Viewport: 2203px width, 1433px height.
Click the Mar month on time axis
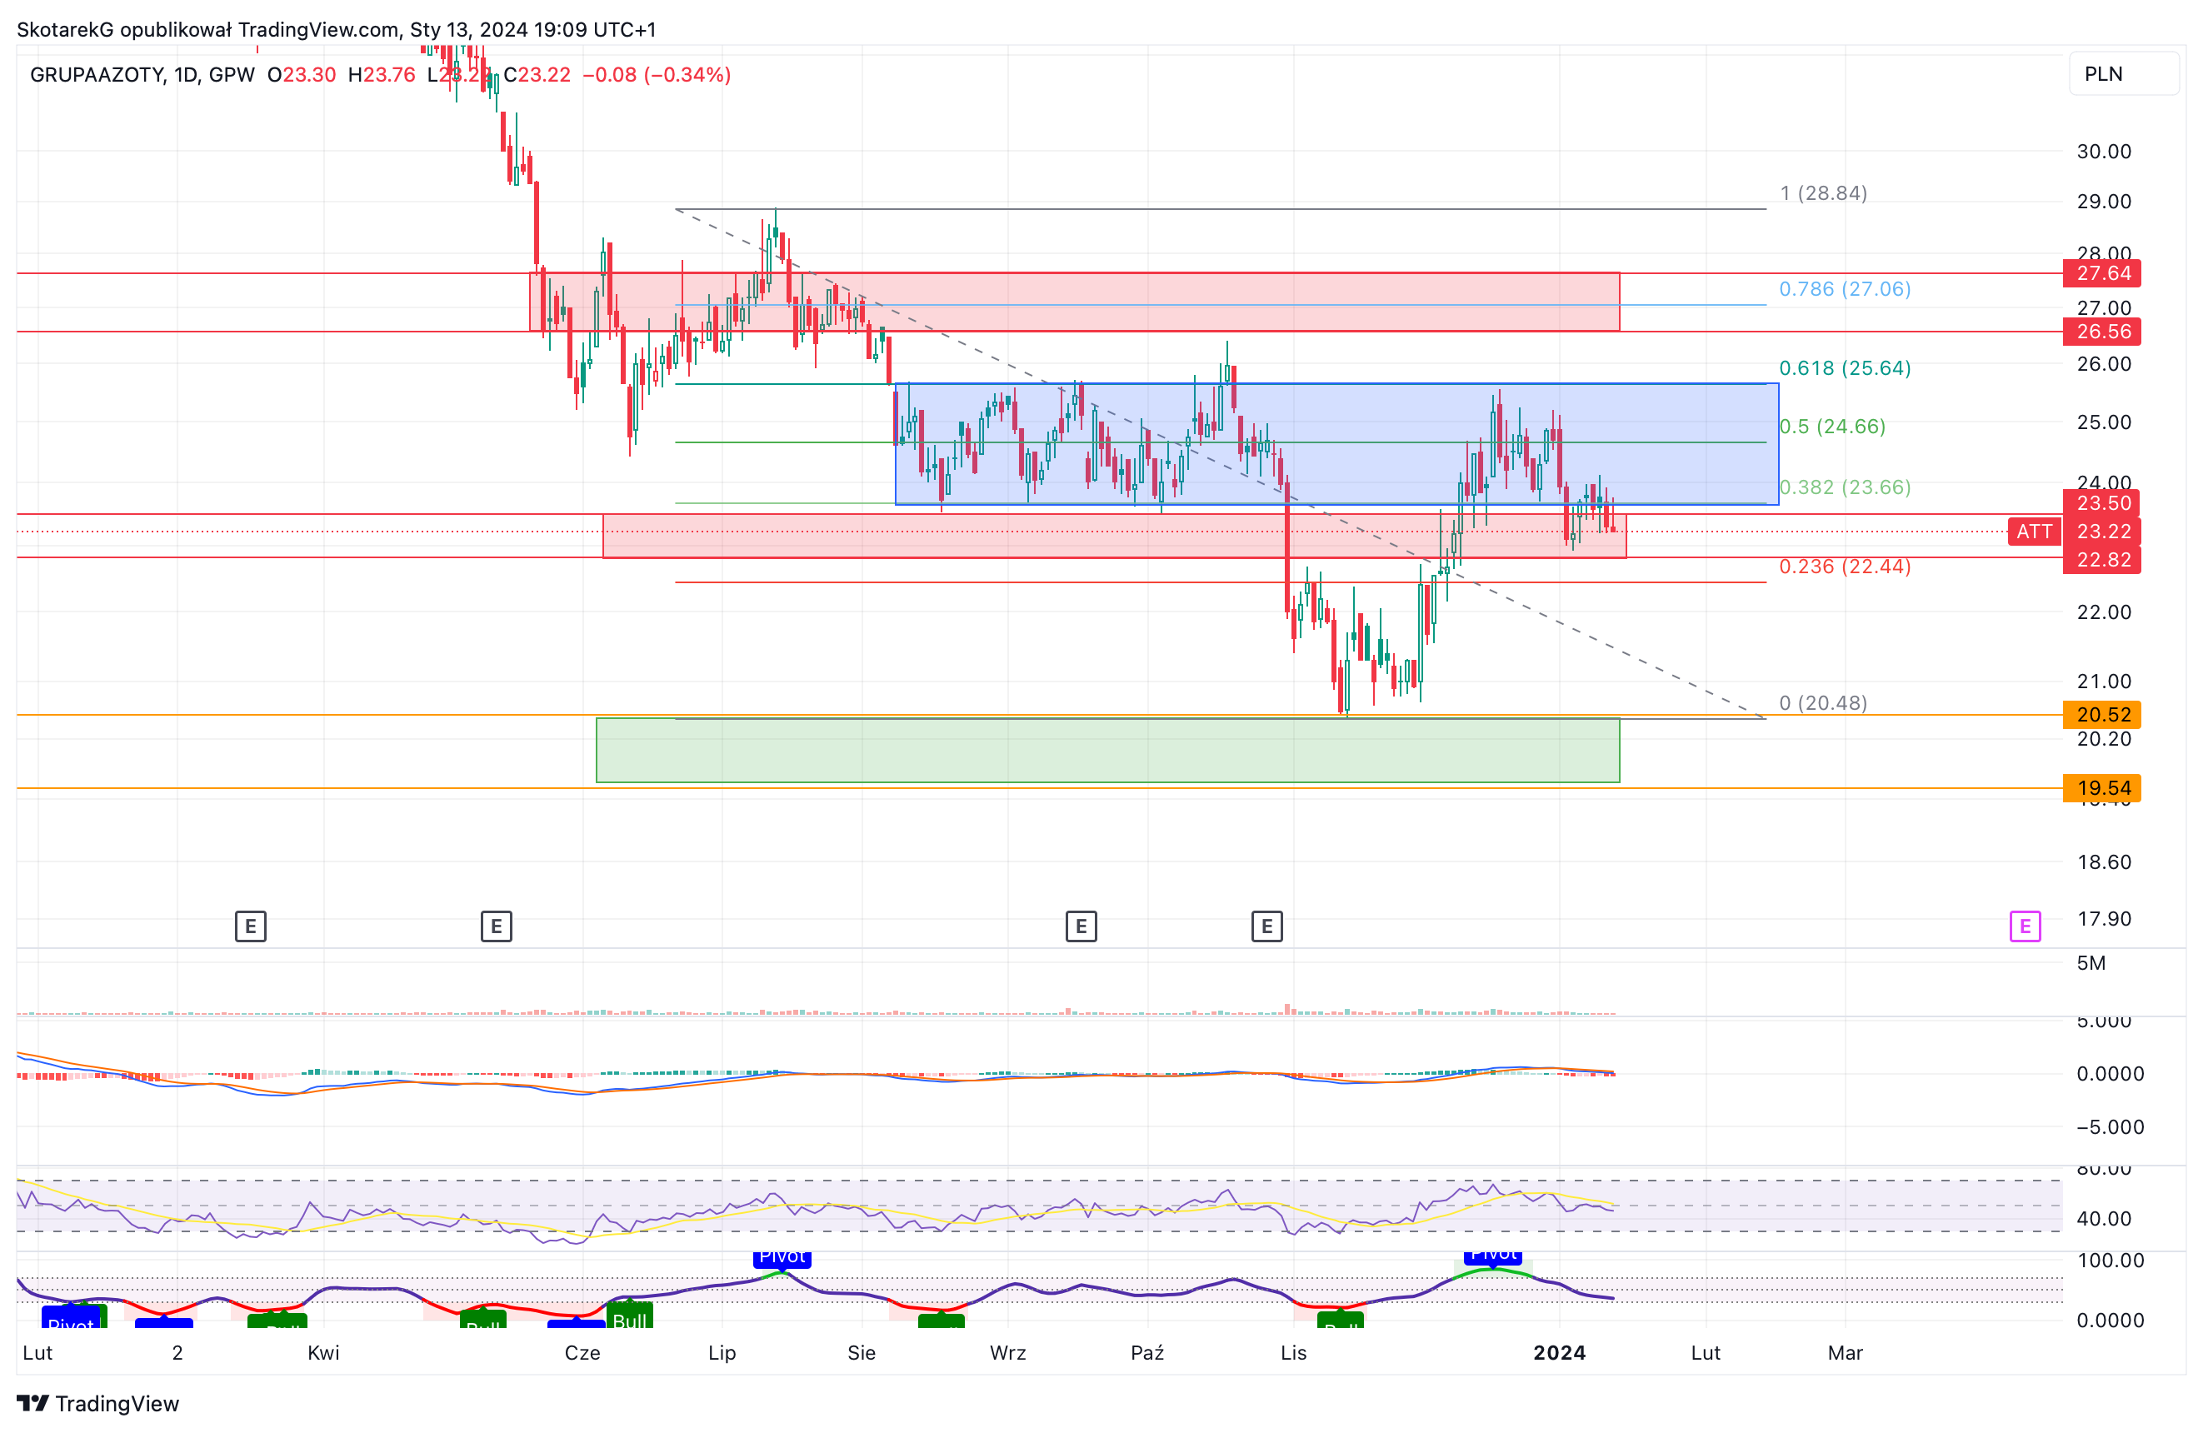1845,1352
